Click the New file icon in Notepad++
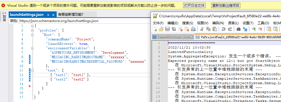This screenshot has height=102, width=281. 155,29
